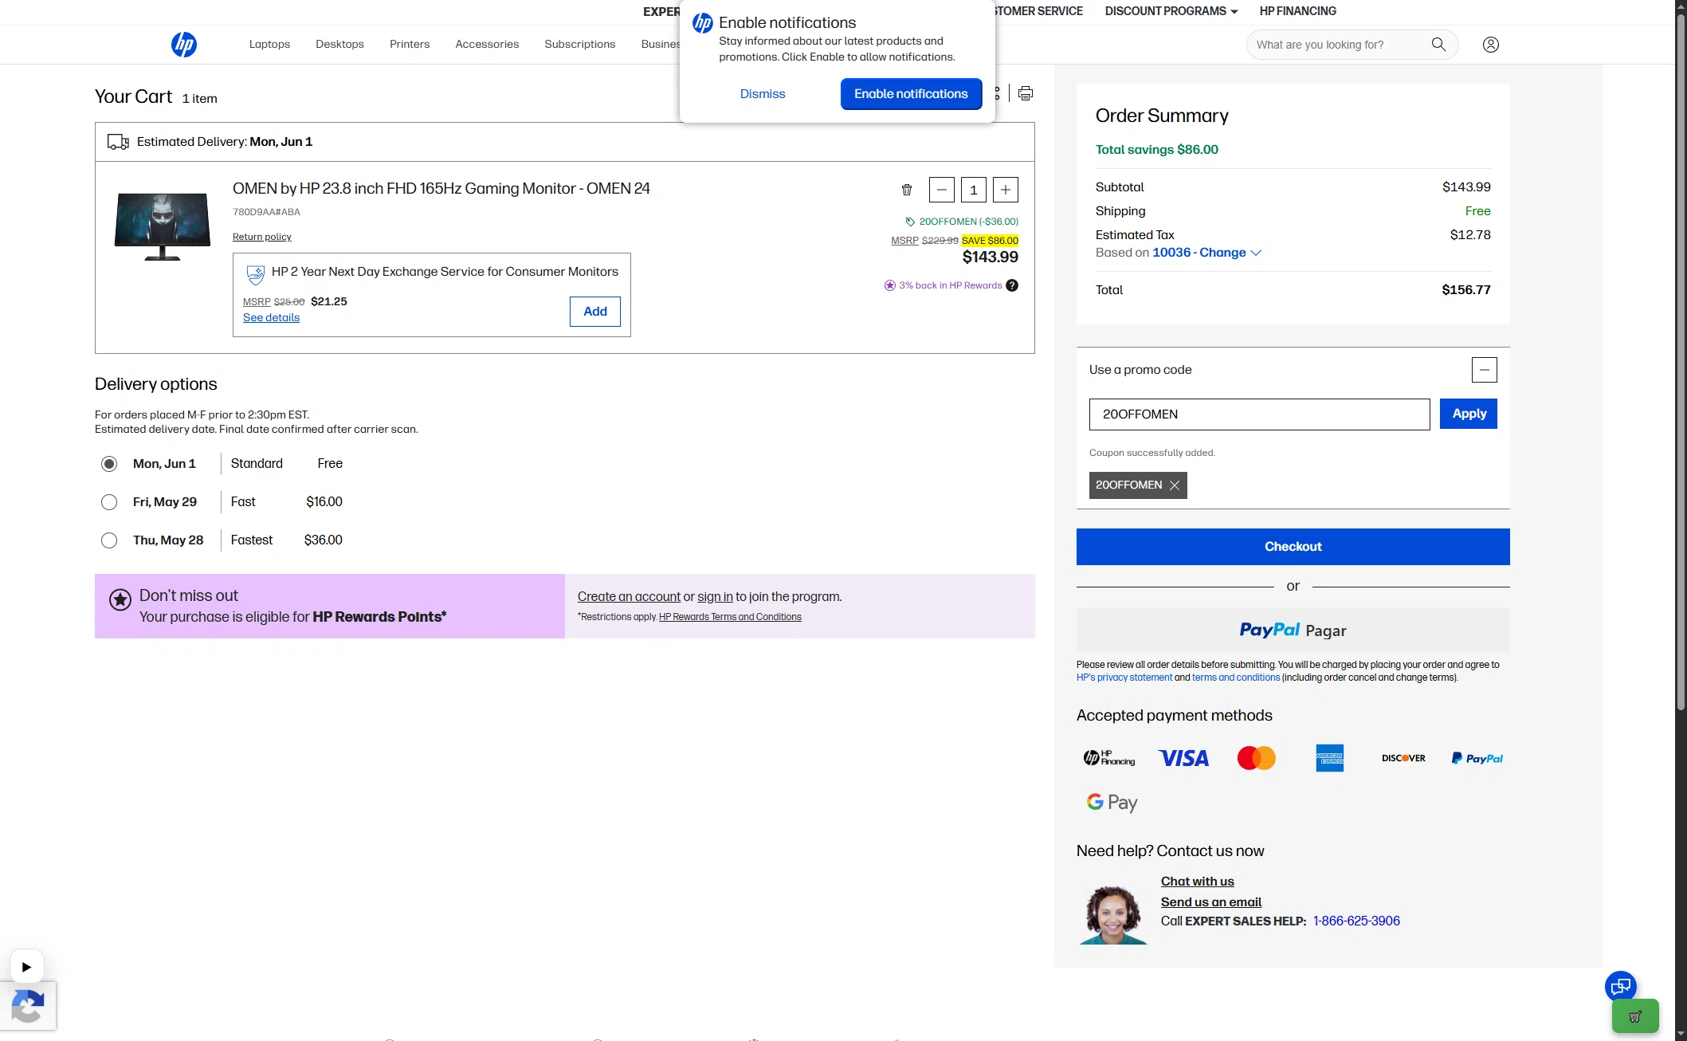Expand the Discount Programs dropdown
Screen dimensions: 1687x1041
click(1171, 11)
